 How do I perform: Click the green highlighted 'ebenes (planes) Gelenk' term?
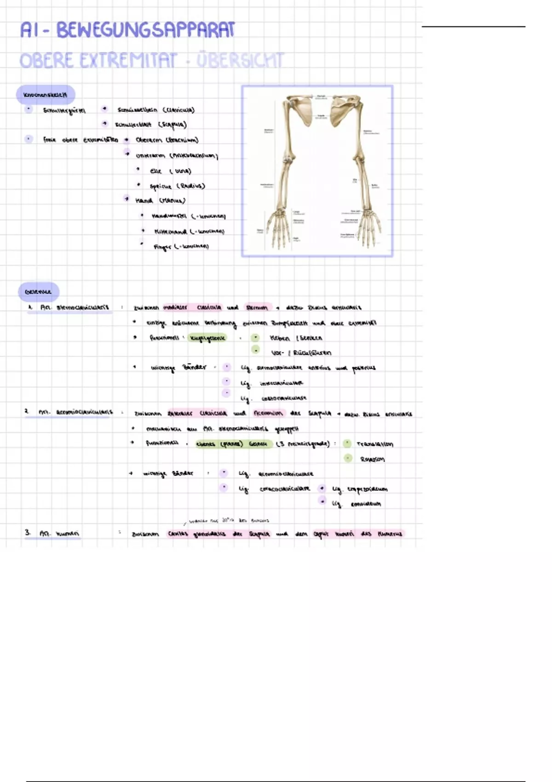point(232,444)
